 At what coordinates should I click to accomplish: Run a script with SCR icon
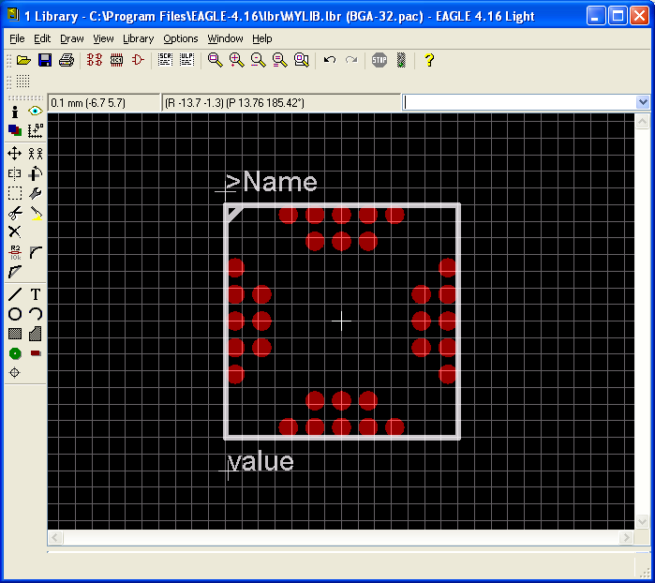pos(166,60)
